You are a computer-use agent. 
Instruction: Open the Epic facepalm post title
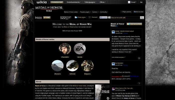(x=119, y=63)
